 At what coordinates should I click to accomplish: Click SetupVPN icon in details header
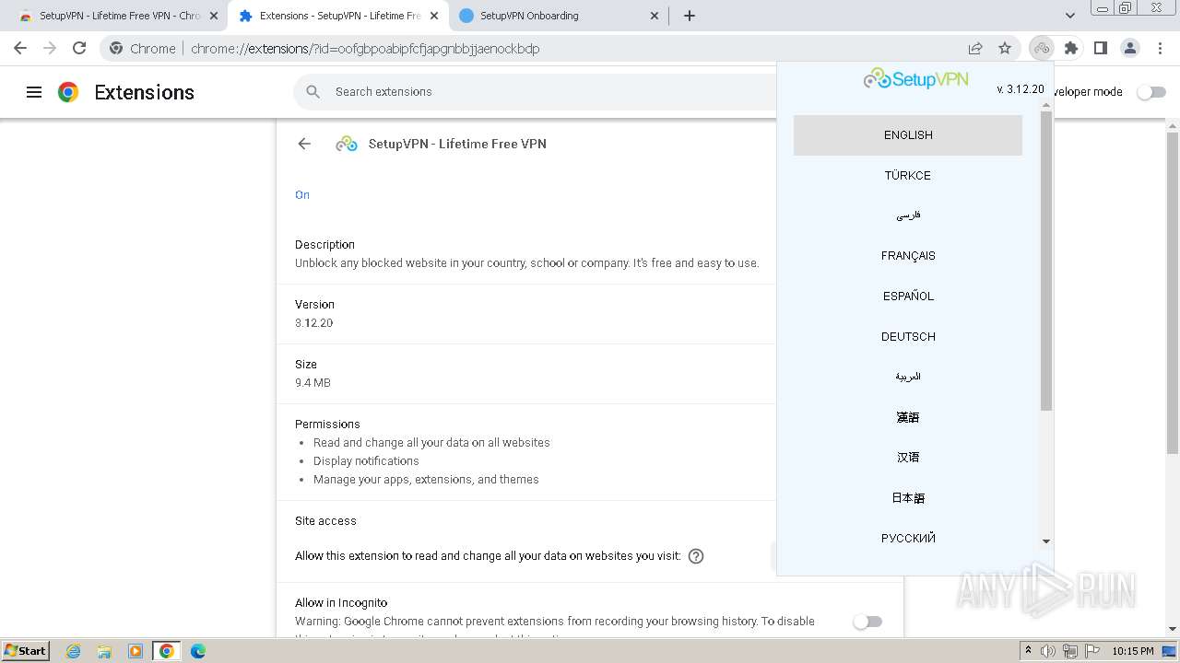point(347,144)
